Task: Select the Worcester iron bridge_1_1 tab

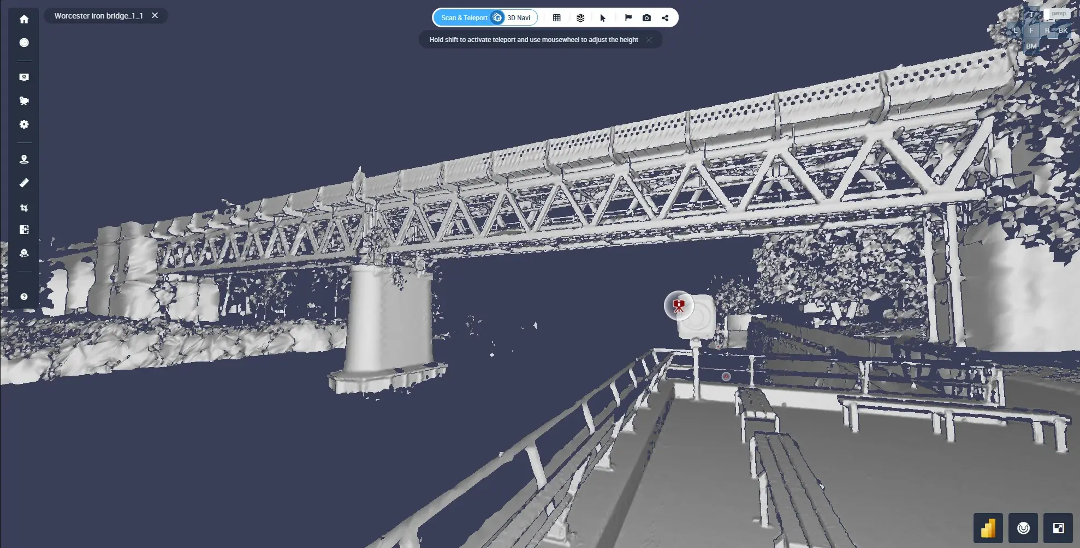Action: tap(98, 16)
